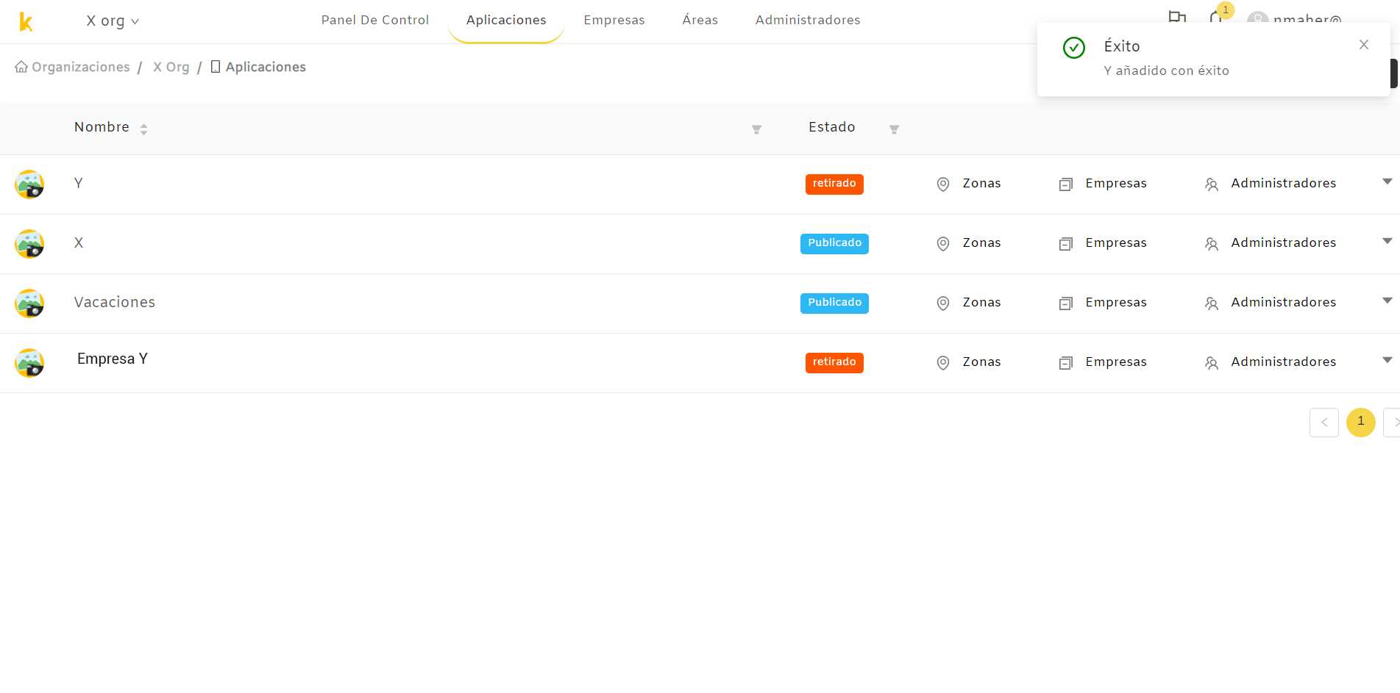This screenshot has width=1400, height=693.
Task: Click Administradores people icon in X row
Action: pyautogui.click(x=1212, y=244)
